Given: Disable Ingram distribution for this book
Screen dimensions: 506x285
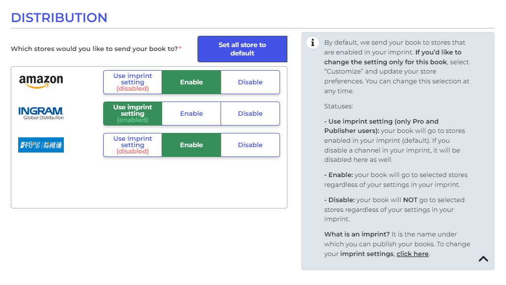Looking at the screenshot, I should click(250, 113).
